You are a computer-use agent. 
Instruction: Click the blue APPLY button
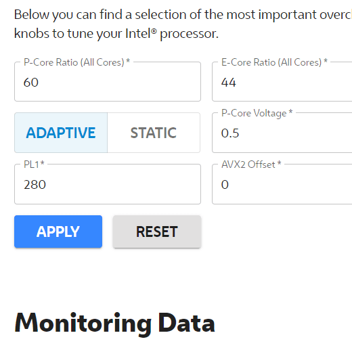(58, 232)
